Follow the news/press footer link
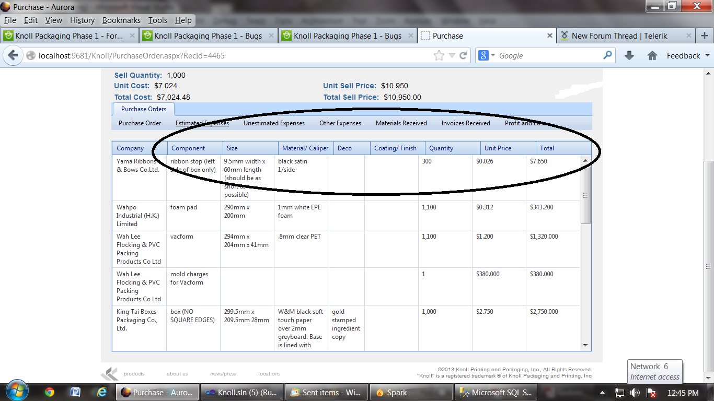 click(223, 374)
